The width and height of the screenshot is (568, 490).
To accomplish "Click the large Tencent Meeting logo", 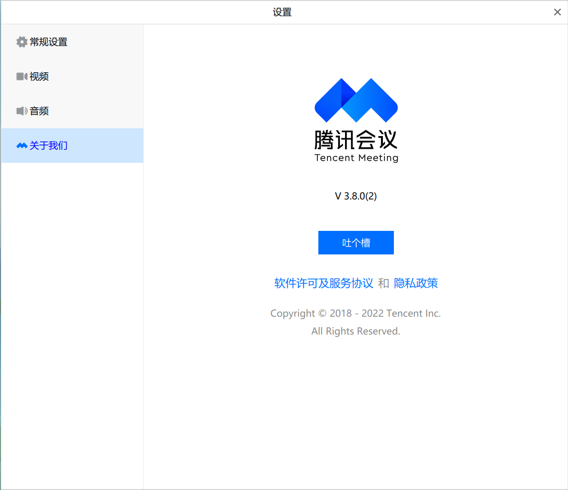I will click(356, 100).
